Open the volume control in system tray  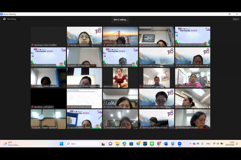218,144
